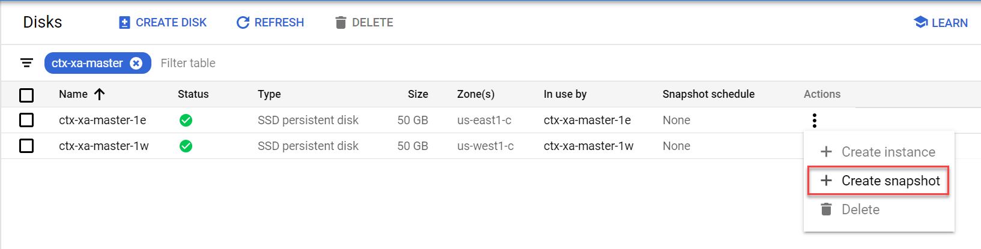Click green status icon for ctx-xa-master-1w

(x=186, y=146)
